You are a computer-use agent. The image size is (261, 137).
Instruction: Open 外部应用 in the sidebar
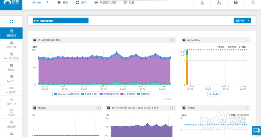(11, 90)
